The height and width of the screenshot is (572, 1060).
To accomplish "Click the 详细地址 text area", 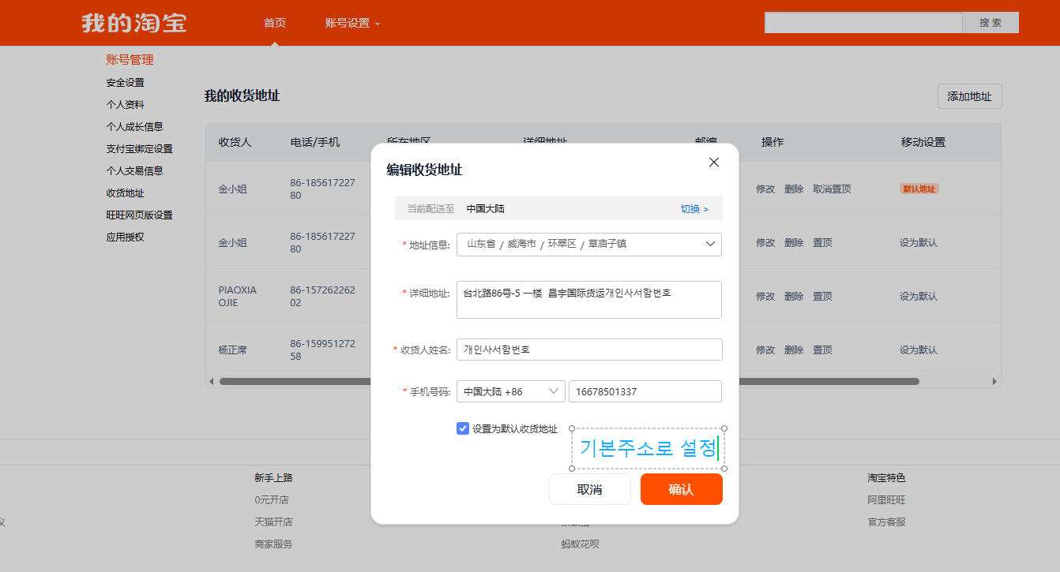I will [x=588, y=300].
